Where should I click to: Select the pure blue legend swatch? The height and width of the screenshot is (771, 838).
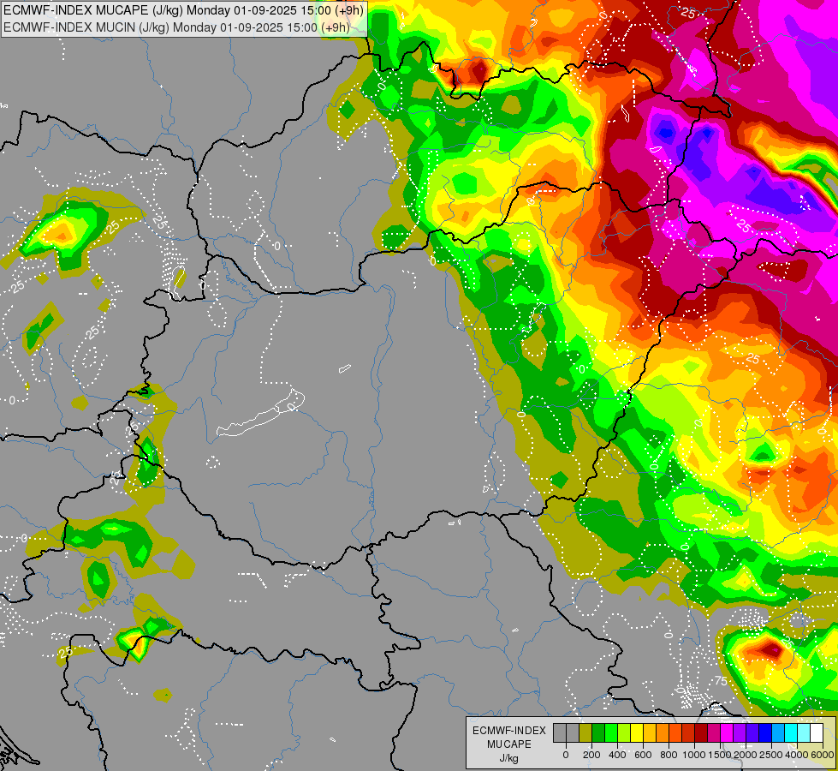[x=765, y=732]
